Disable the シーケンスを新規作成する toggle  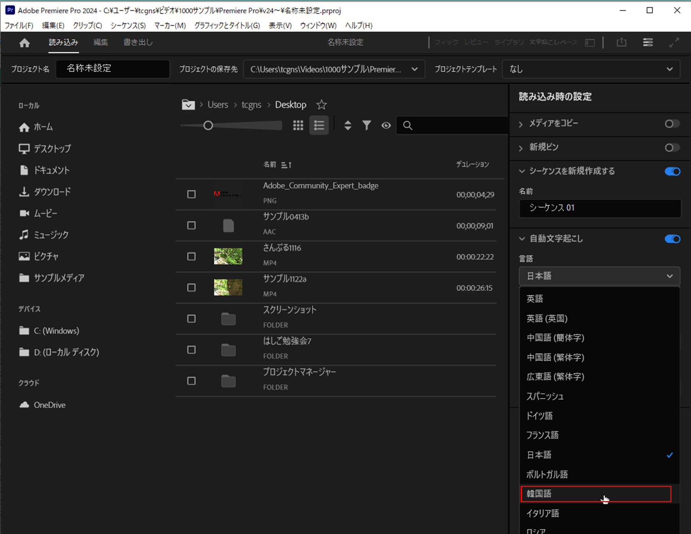point(672,171)
